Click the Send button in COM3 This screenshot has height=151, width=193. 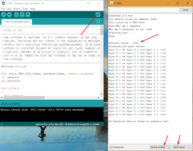coord(185,10)
